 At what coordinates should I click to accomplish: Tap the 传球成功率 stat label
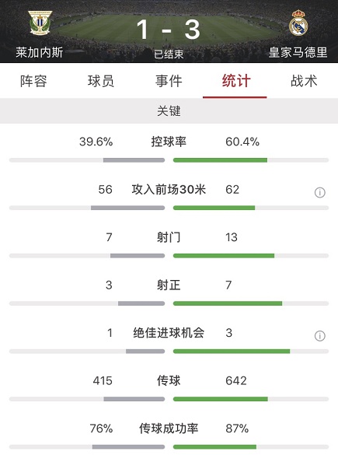point(169,429)
